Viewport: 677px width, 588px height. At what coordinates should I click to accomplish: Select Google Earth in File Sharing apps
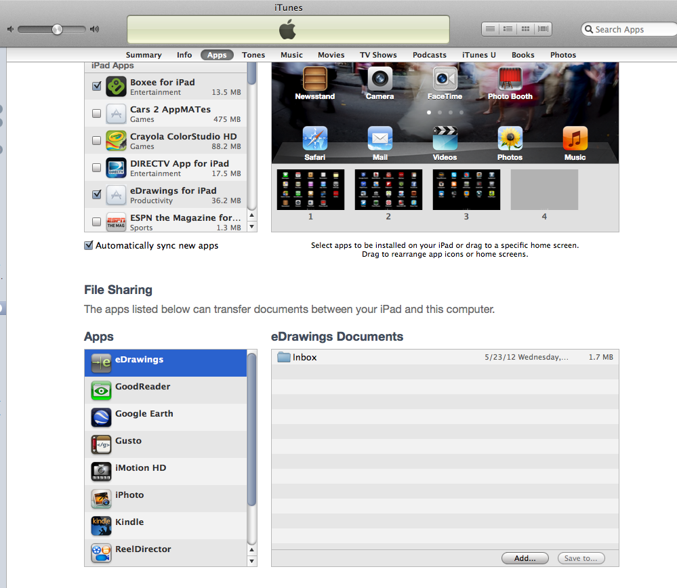165,417
